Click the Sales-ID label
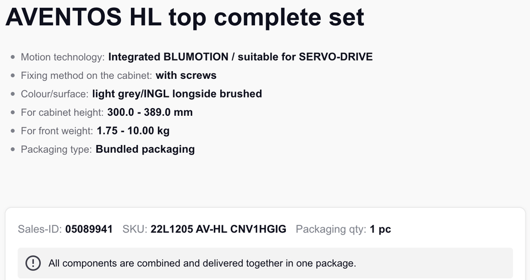This screenshot has height=280, width=530. pos(40,229)
